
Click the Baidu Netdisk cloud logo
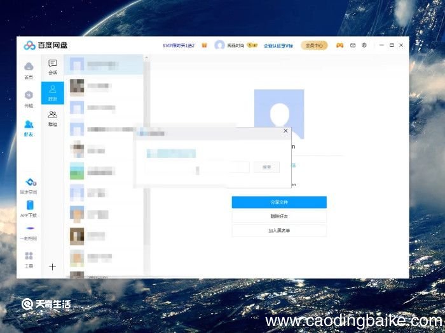click(x=29, y=45)
